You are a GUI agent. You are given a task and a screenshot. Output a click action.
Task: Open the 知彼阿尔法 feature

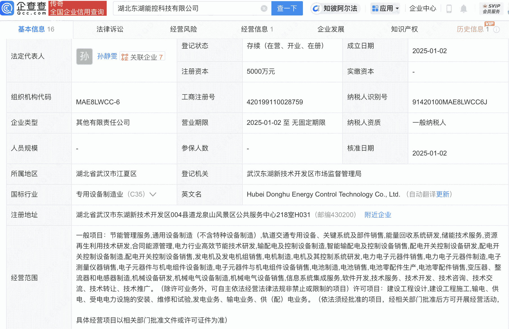coord(335,8)
